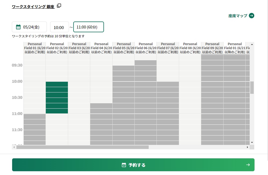Open the 10:00 start time dropdown
This screenshot has width=268, height=175.
59,27
